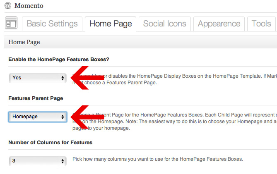The image size is (277, 174).
Task: Open the Social Icons tab
Action: coord(165,24)
